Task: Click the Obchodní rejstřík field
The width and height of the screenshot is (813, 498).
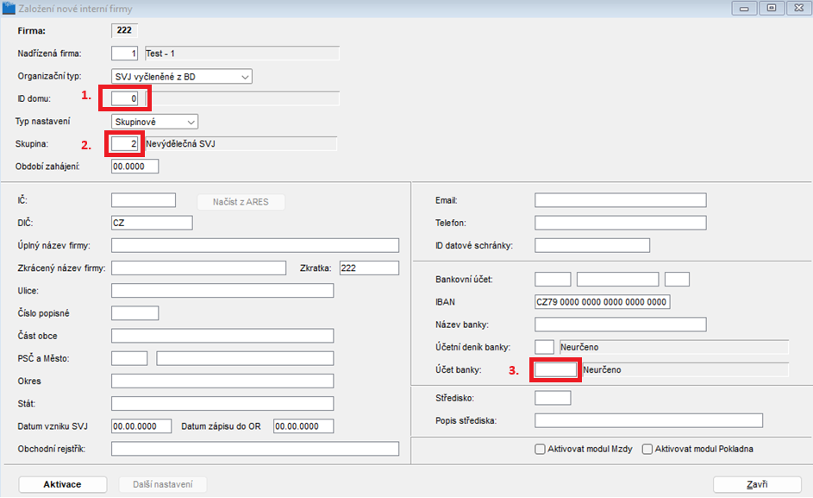Action: click(x=255, y=449)
